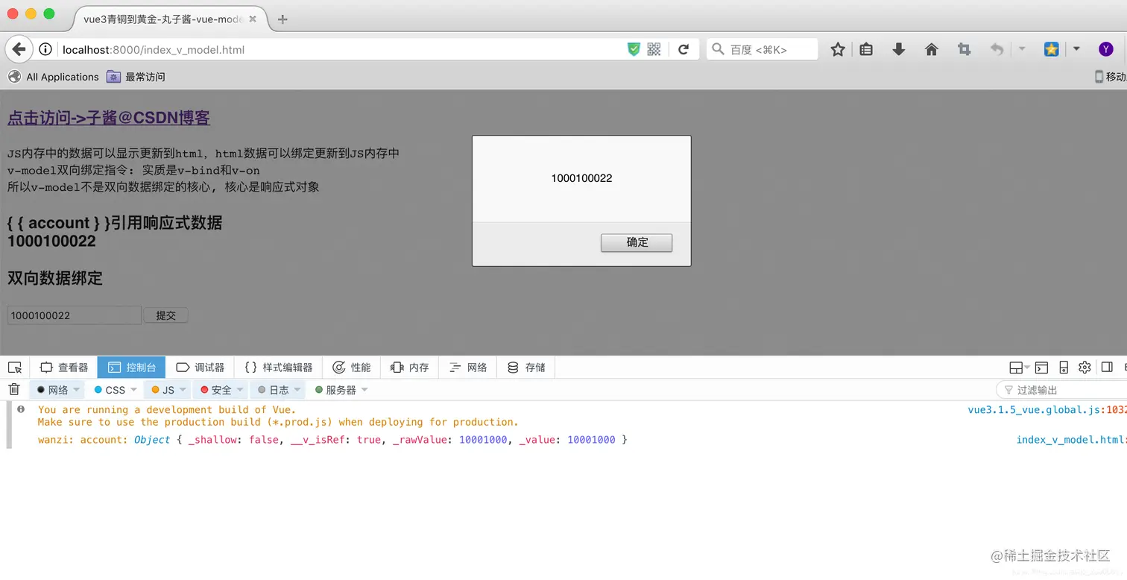Open the 子酱@CSDN博客 link
This screenshot has height=580, width=1127.
click(109, 118)
